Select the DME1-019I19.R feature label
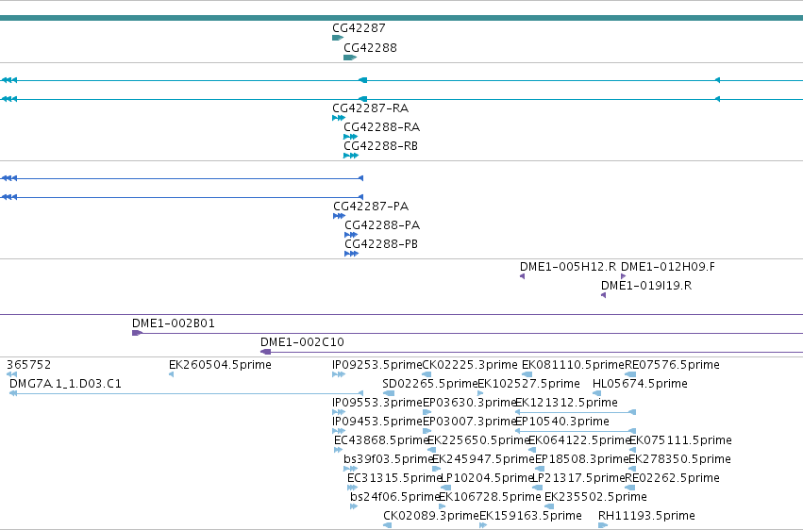 tap(646, 286)
